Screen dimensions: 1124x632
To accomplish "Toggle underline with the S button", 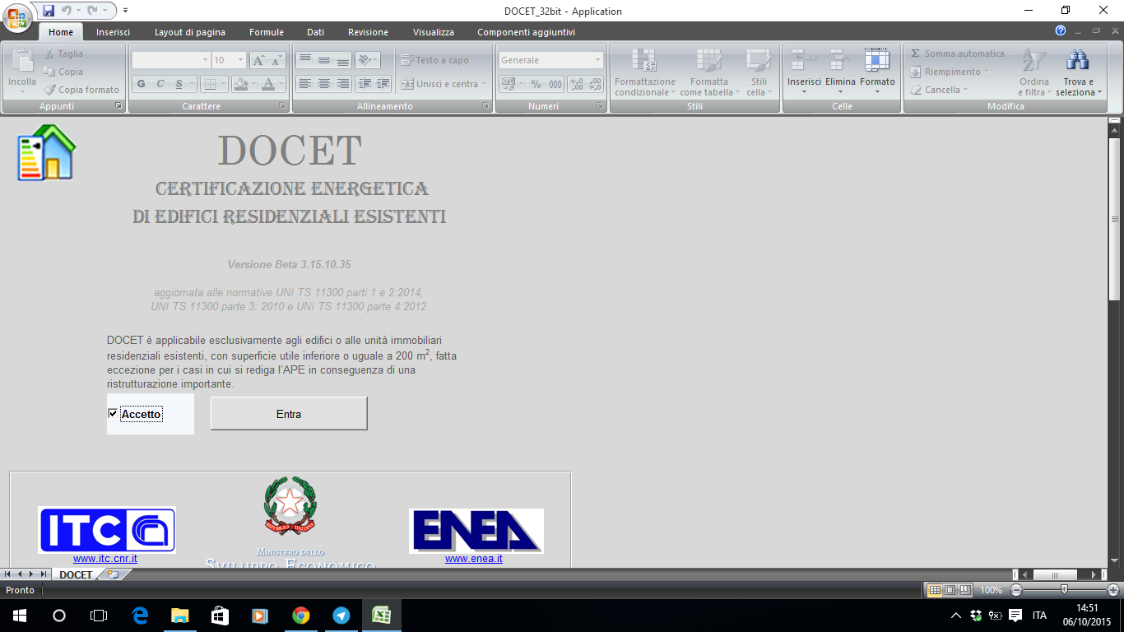I will click(x=179, y=84).
